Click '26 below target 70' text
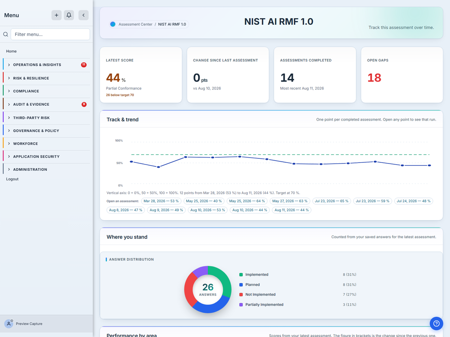 click(120, 95)
